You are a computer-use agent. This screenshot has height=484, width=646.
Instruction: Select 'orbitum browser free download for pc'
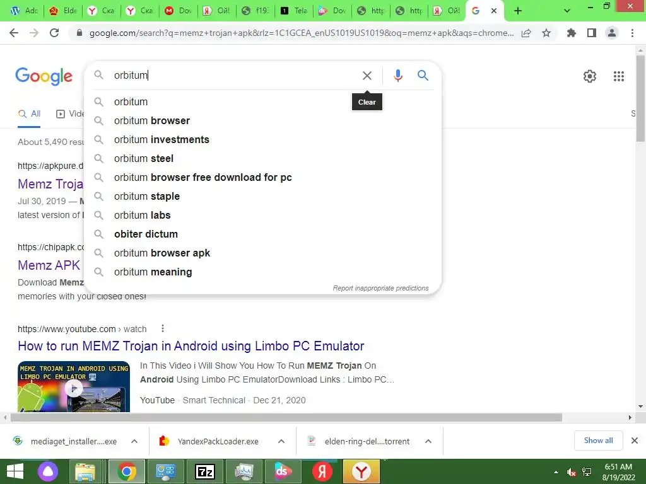point(263,177)
